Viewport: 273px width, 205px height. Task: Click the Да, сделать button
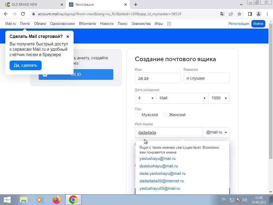tap(26, 65)
